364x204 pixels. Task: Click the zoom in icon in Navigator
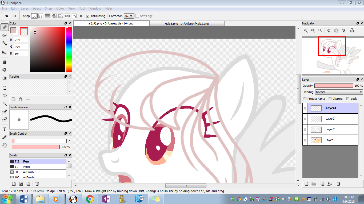pyautogui.click(x=306, y=31)
